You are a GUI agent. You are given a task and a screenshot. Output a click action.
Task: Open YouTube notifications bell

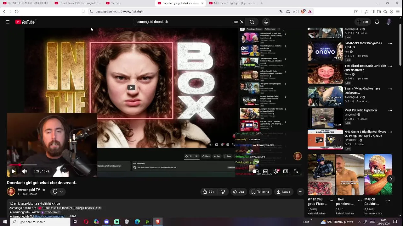[x=377, y=22]
